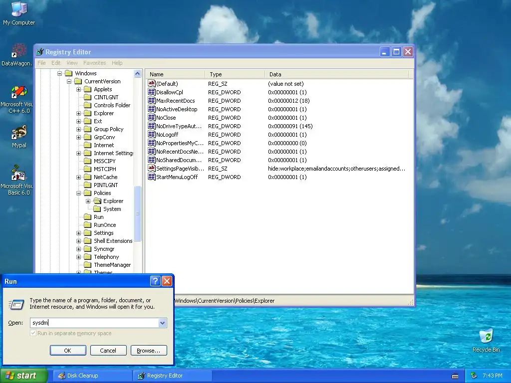
Task: Open the DataWagon desktop shortcut
Action: [x=17, y=55]
